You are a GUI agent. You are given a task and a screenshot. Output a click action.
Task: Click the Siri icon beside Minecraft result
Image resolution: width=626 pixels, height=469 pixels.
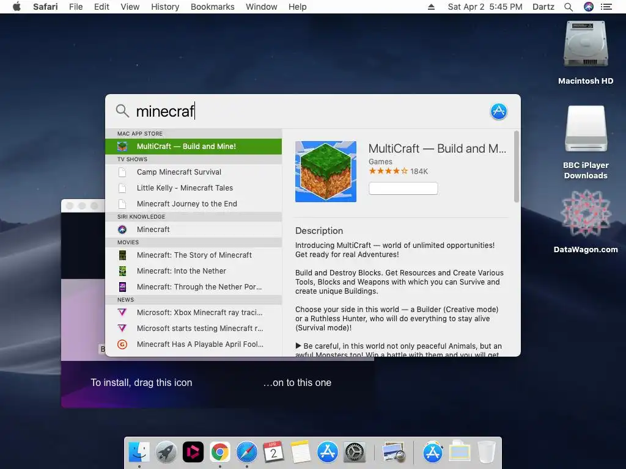(x=122, y=230)
